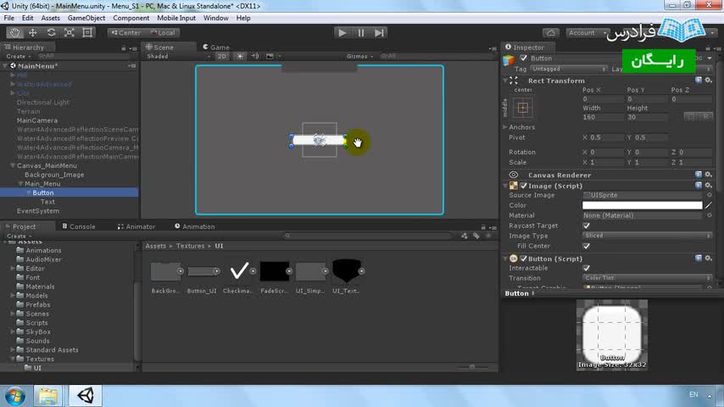Toggle Button object active checkbox
724x407 pixels.
[x=524, y=59]
